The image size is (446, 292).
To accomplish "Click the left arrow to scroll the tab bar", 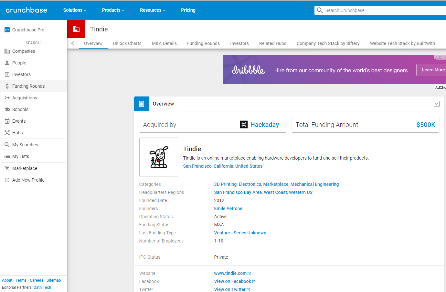I will click(73, 43).
